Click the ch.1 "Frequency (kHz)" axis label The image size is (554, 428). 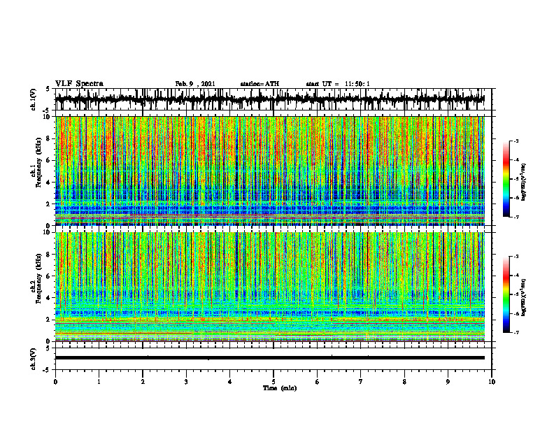tap(38, 163)
